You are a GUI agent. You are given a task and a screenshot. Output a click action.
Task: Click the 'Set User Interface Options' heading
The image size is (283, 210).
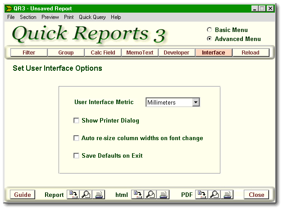click(x=57, y=68)
